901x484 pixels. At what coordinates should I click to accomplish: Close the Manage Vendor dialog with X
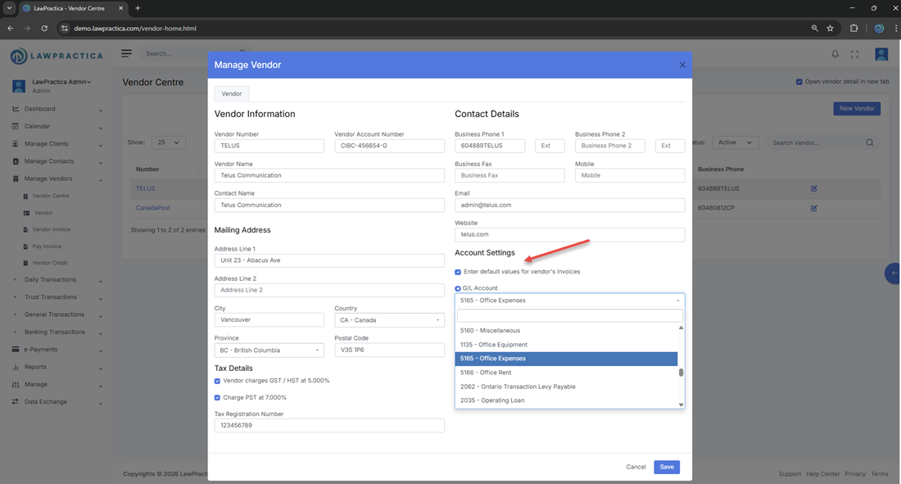click(x=681, y=65)
